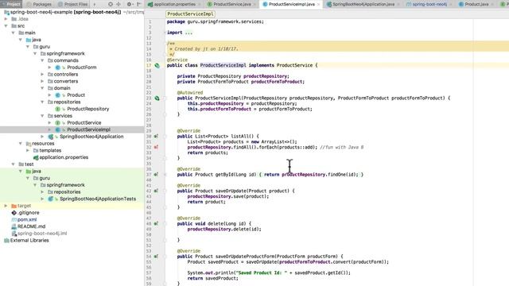Toggle fold of getById method at line 37

[165, 175]
